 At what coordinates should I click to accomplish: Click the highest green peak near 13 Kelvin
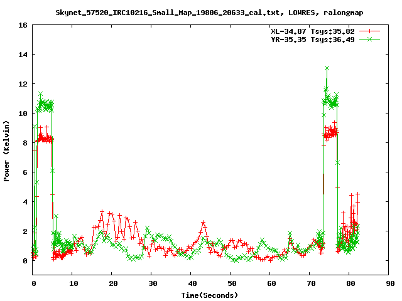(327, 68)
